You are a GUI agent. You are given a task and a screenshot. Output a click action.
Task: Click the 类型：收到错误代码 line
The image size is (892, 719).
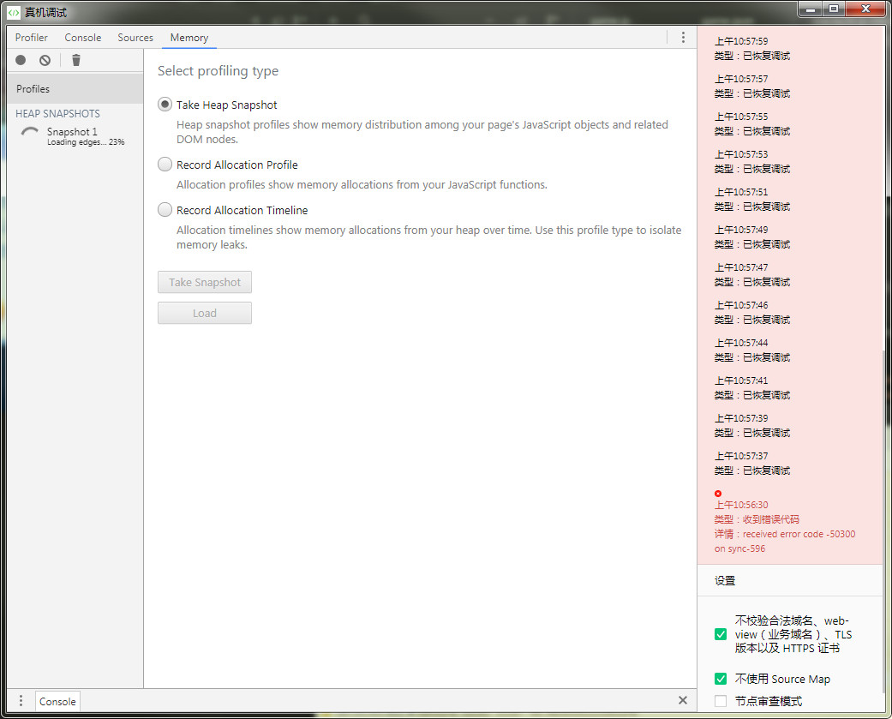point(757,519)
